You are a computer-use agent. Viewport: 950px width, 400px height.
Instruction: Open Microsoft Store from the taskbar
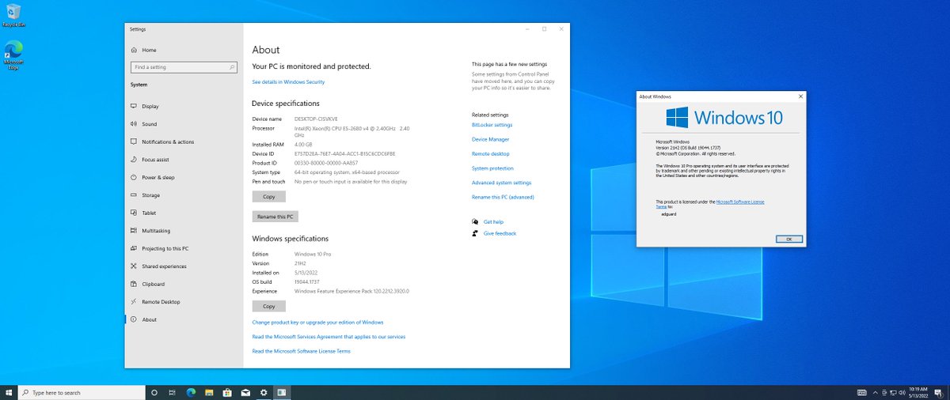pos(227,392)
